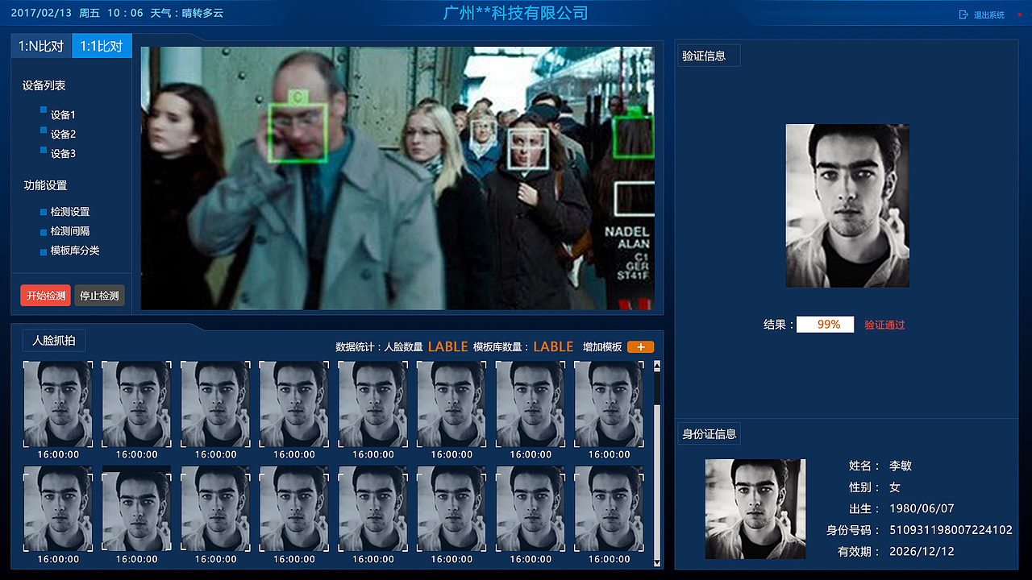
Task: Toggle the blue square beside 设备3
Action: tap(44, 150)
